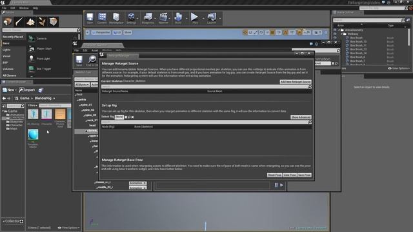
Task: Toggle visibility eye for Walkway folder
Action: coord(335,34)
